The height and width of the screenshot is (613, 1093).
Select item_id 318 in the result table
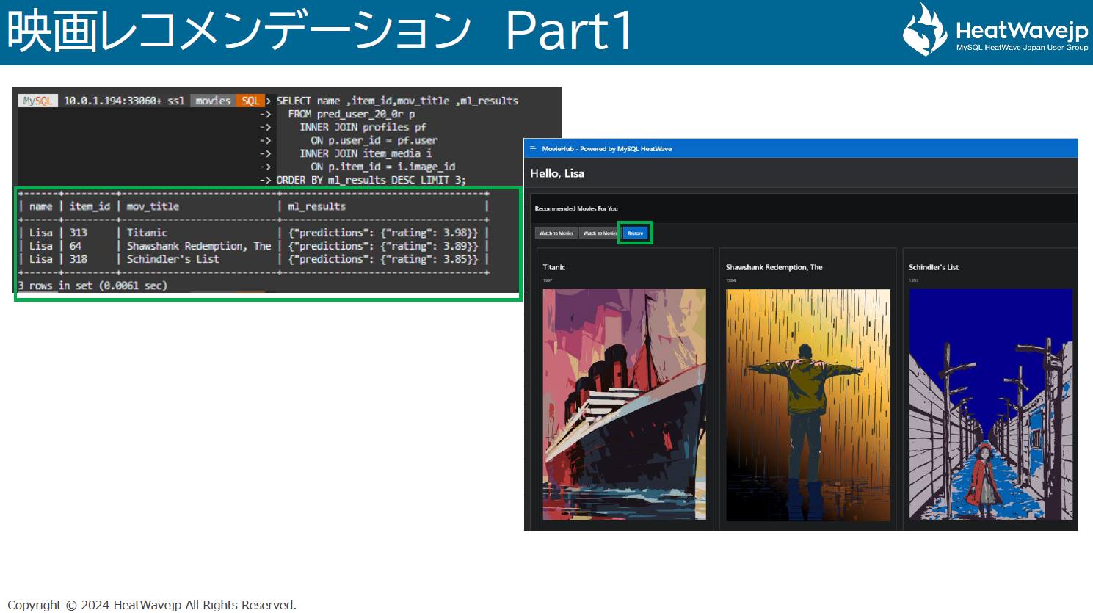(79, 259)
